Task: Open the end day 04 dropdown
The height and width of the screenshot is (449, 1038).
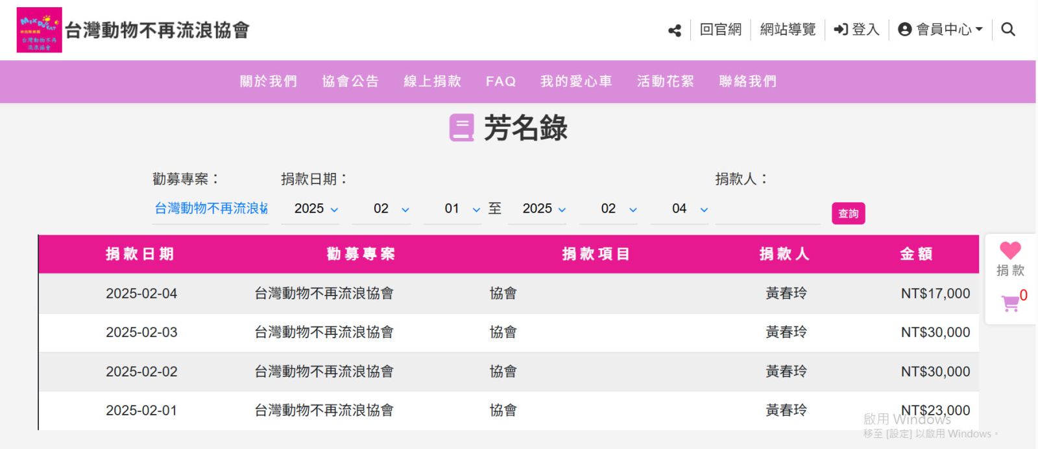Action: 686,209
